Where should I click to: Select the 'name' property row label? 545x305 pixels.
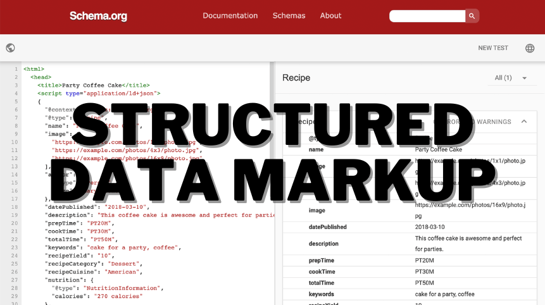click(316, 149)
